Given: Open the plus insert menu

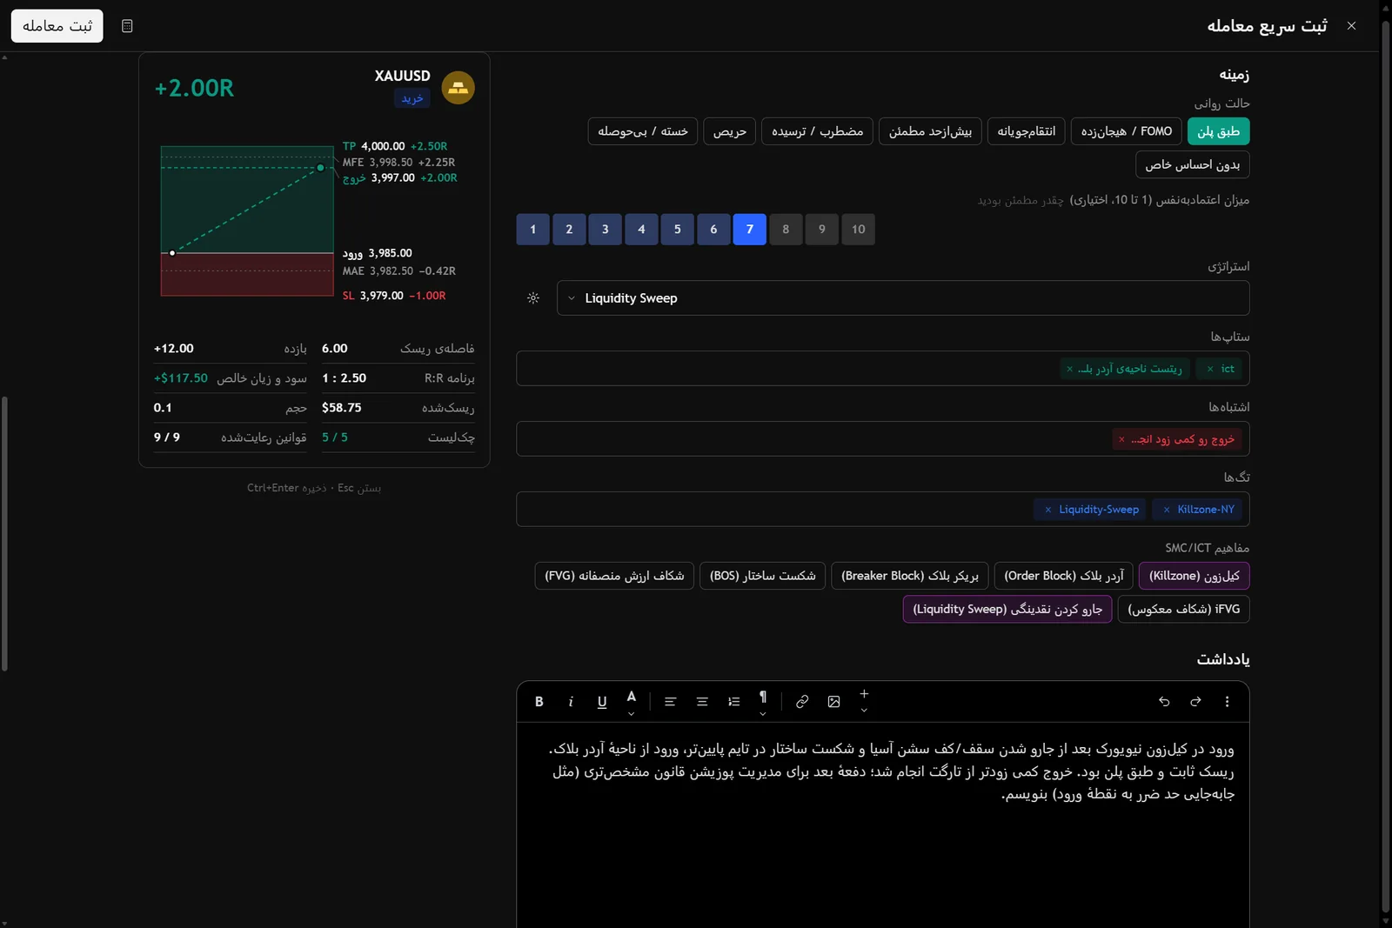Looking at the screenshot, I should (864, 701).
